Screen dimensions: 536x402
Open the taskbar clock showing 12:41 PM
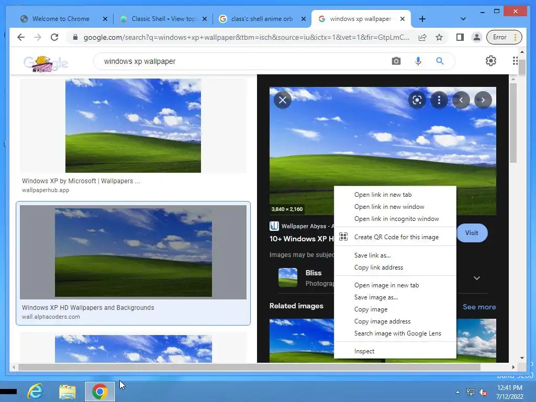click(510, 392)
